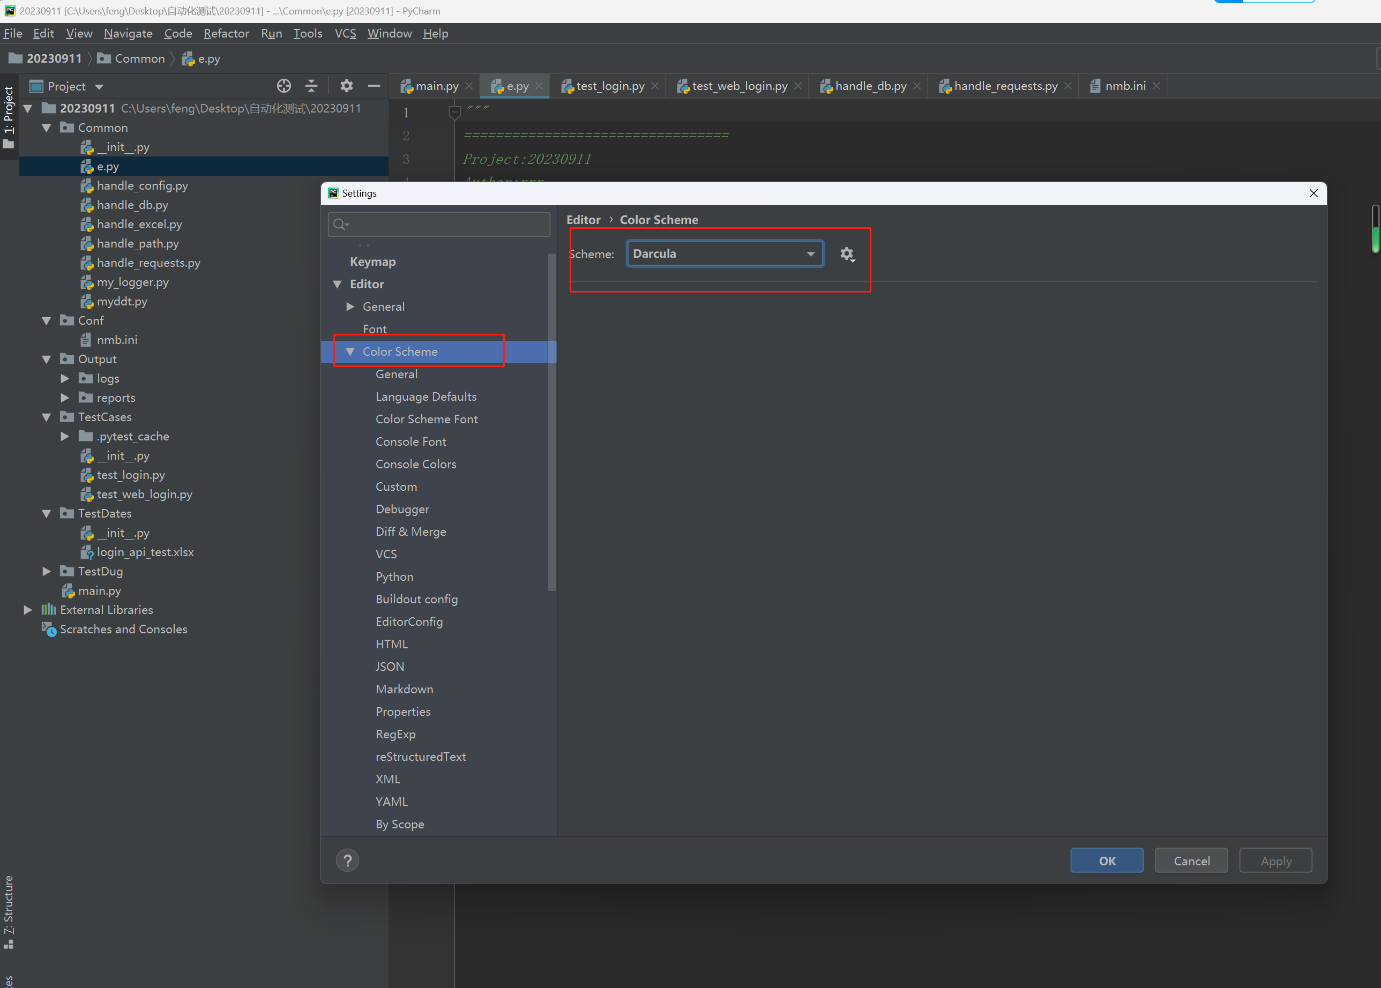1381x988 pixels.
Task: Close the main.py editor tab
Action: click(x=469, y=86)
